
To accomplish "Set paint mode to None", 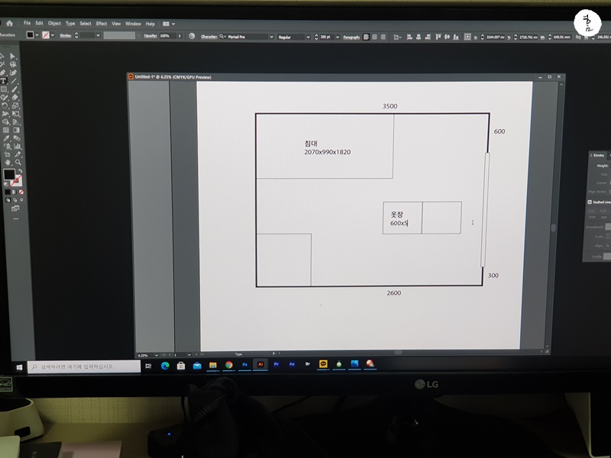I will click(x=21, y=192).
